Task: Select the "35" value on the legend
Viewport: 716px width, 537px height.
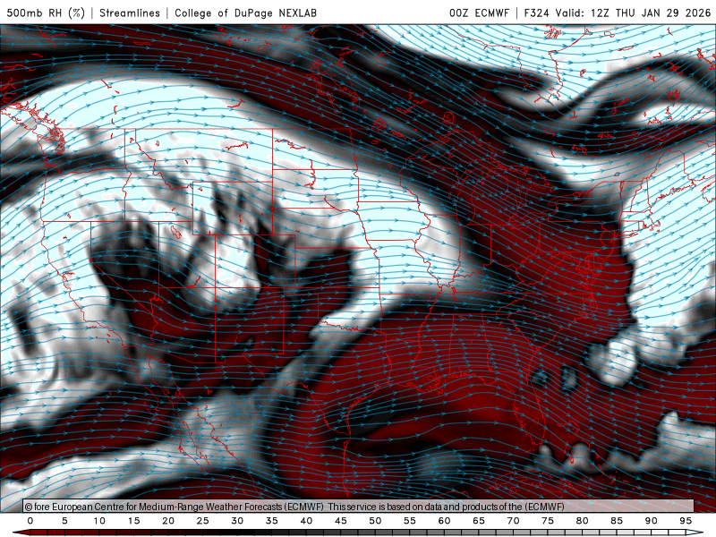Action: 272,521
